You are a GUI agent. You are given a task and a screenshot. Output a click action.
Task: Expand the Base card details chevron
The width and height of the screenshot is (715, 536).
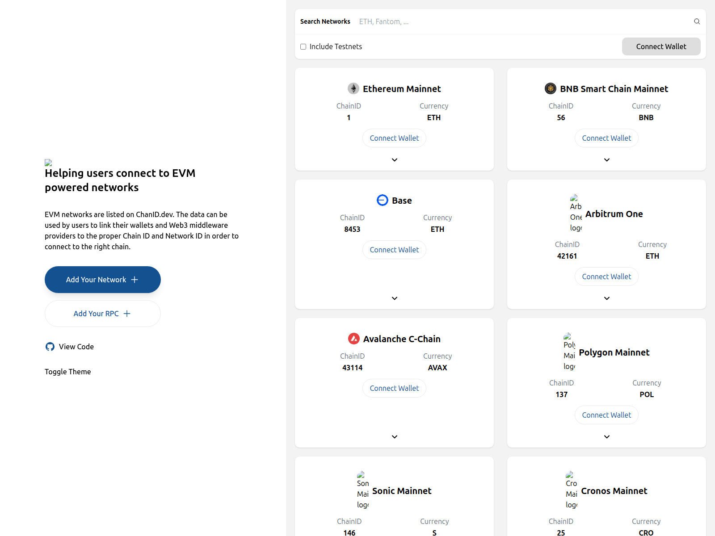395,298
